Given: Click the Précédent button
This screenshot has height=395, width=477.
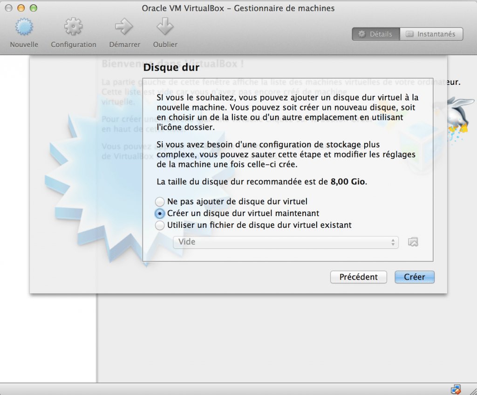Looking at the screenshot, I should pos(358,277).
